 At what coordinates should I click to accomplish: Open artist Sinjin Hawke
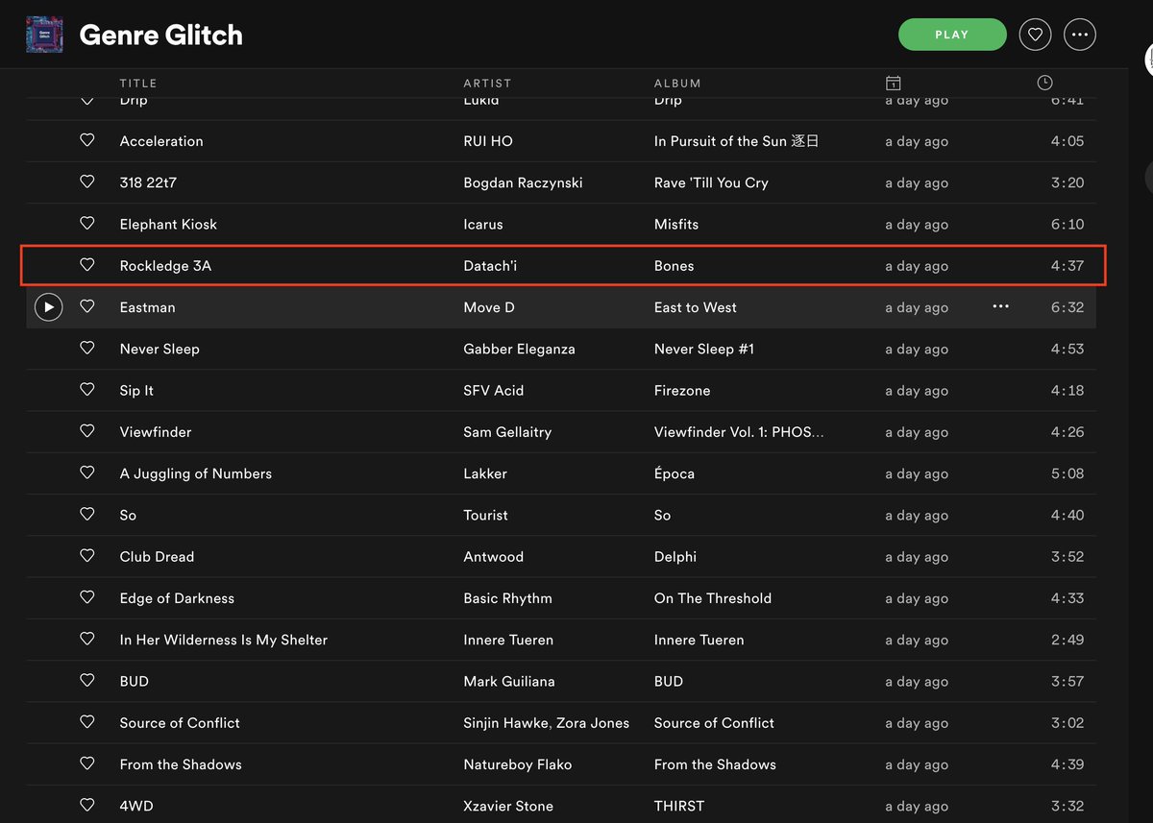504,723
